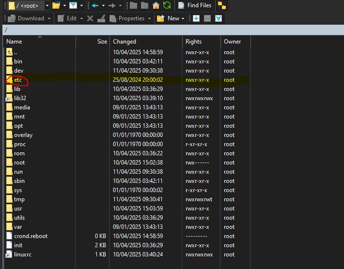The width and height of the screenshot is (344, 269).
Task: Expand the Properties dropdown arrow
Action: pyautogui.click(x=149, y=18)
